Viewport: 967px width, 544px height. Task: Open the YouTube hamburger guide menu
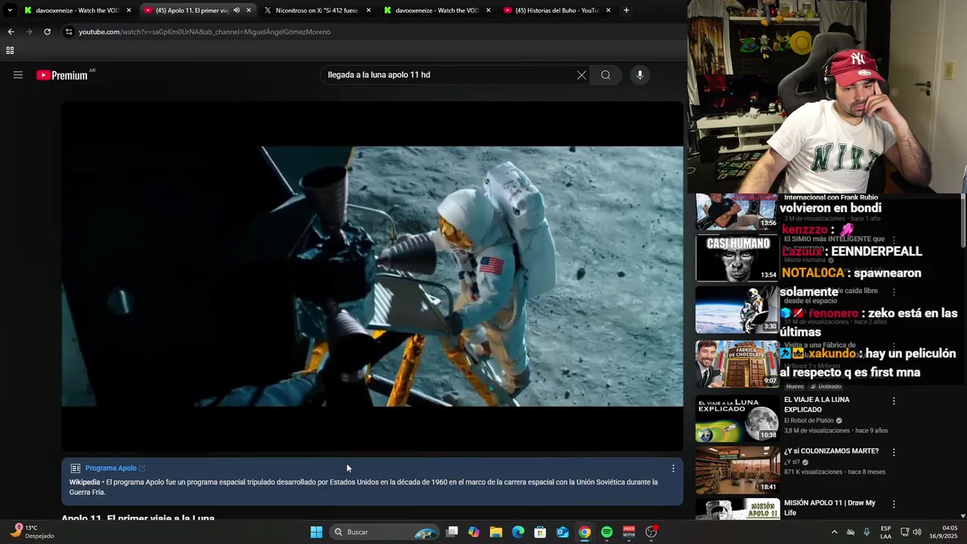pyautogui.click(x=18, y=75)
